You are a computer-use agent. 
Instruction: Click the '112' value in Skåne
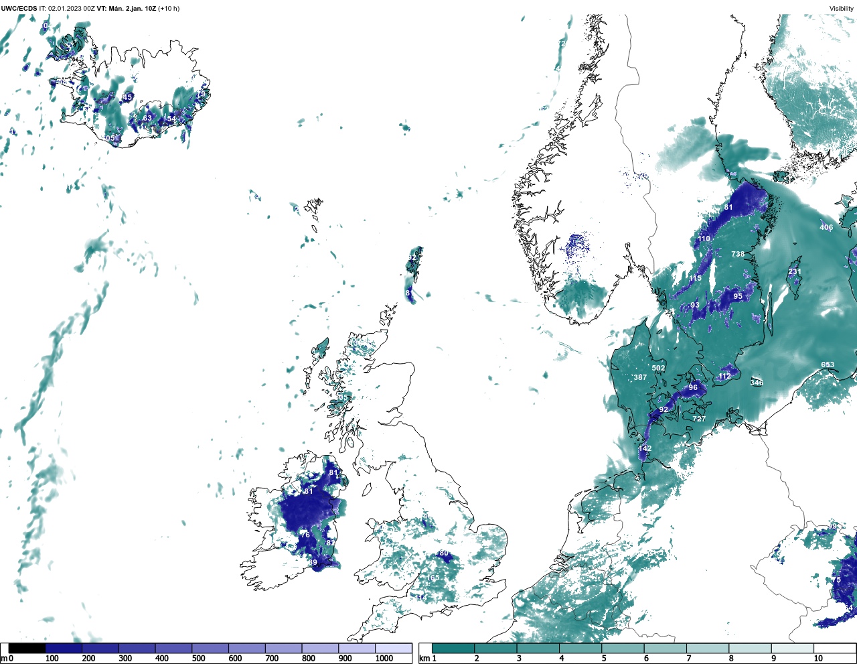click(x=724, y=377)
